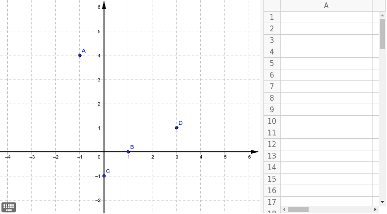
Task: Select spreadsheet row 14 header
Action: pos(272,168)
